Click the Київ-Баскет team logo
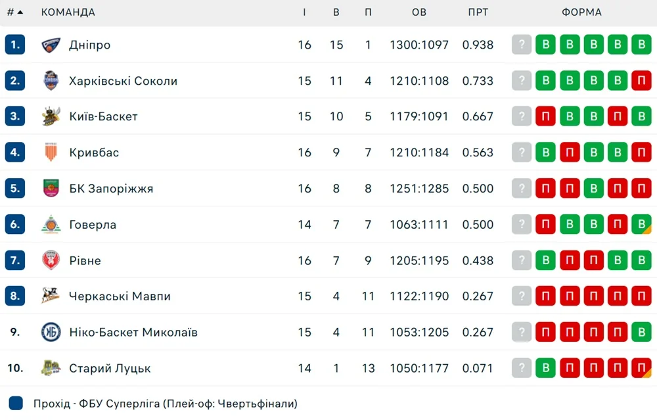Screen dimensions: 657x420 (x=51, y=116)
